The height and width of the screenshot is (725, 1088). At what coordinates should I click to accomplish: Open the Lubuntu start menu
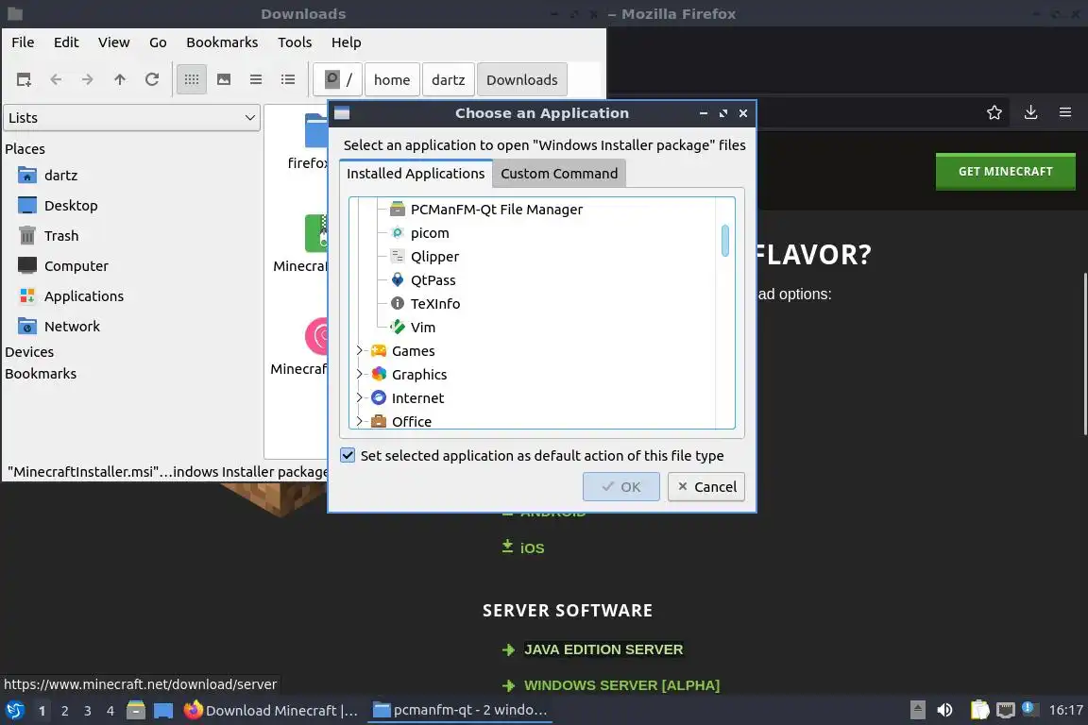pos(15,711)
